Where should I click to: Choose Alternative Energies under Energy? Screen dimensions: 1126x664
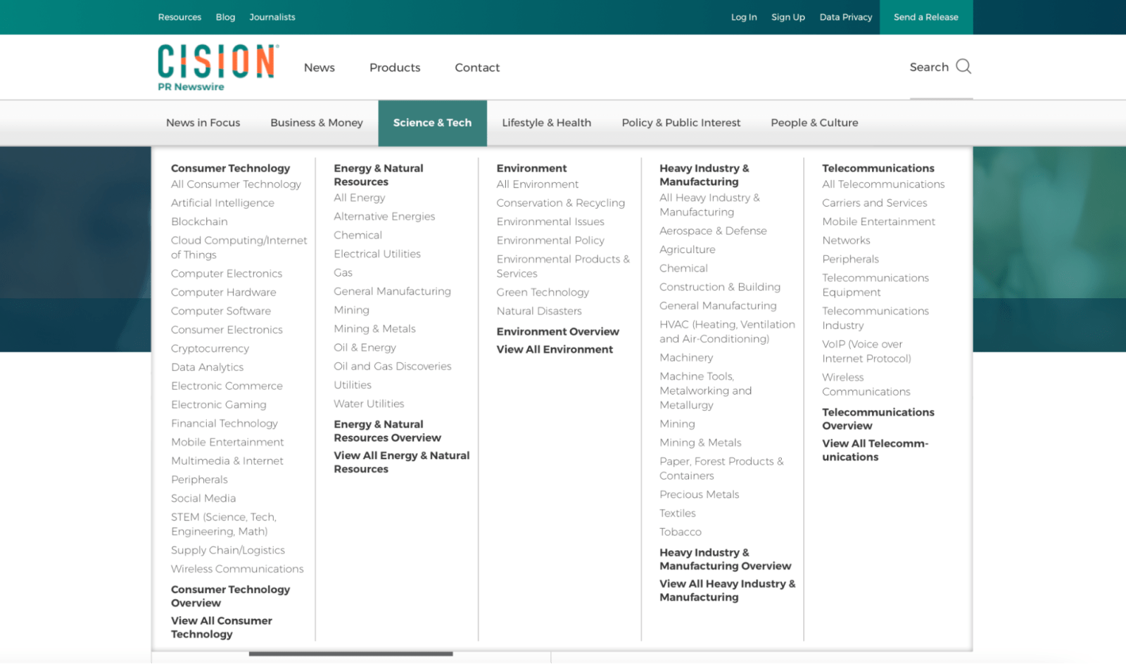pyautogui.click(x=384, y=217)
